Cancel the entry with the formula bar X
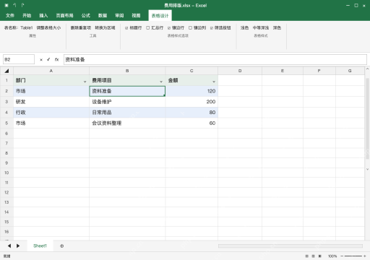Viewport: 370px width, 260px height. (x=41, y=60)
